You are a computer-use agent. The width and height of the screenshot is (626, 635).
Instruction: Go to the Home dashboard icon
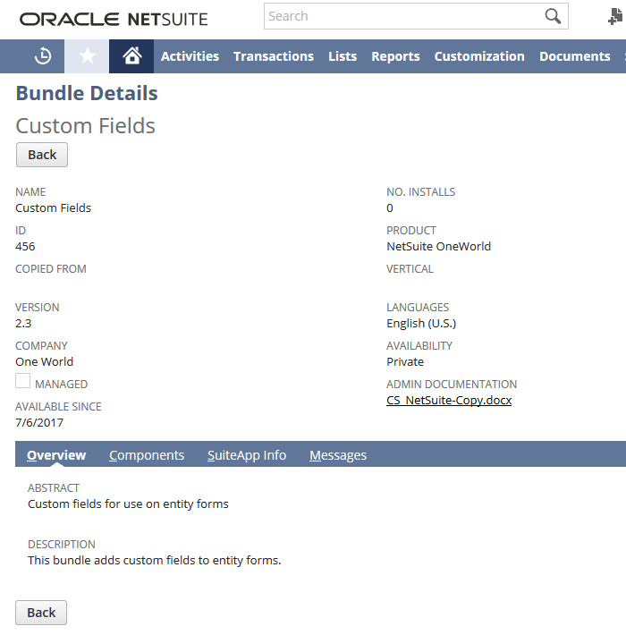(x=131, y=55)
